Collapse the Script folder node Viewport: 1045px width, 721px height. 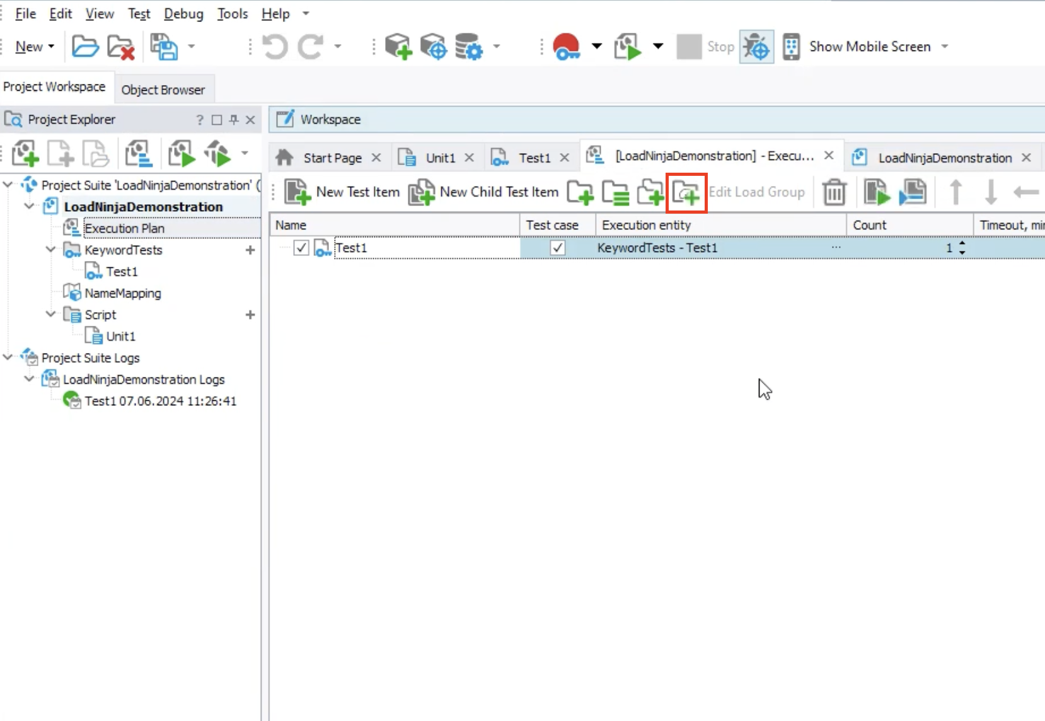tap(51, 314)
